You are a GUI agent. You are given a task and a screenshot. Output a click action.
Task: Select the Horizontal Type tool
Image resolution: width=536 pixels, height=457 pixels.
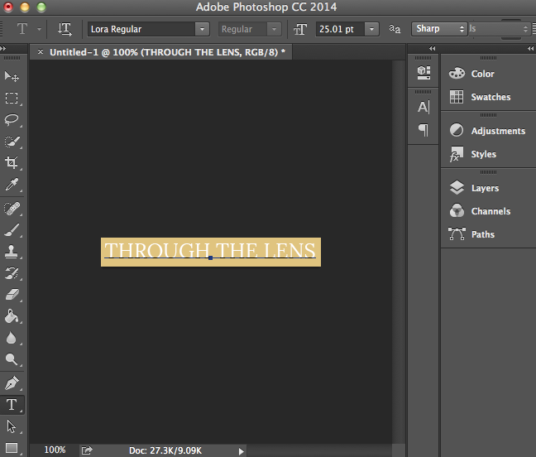click(12, 405)
